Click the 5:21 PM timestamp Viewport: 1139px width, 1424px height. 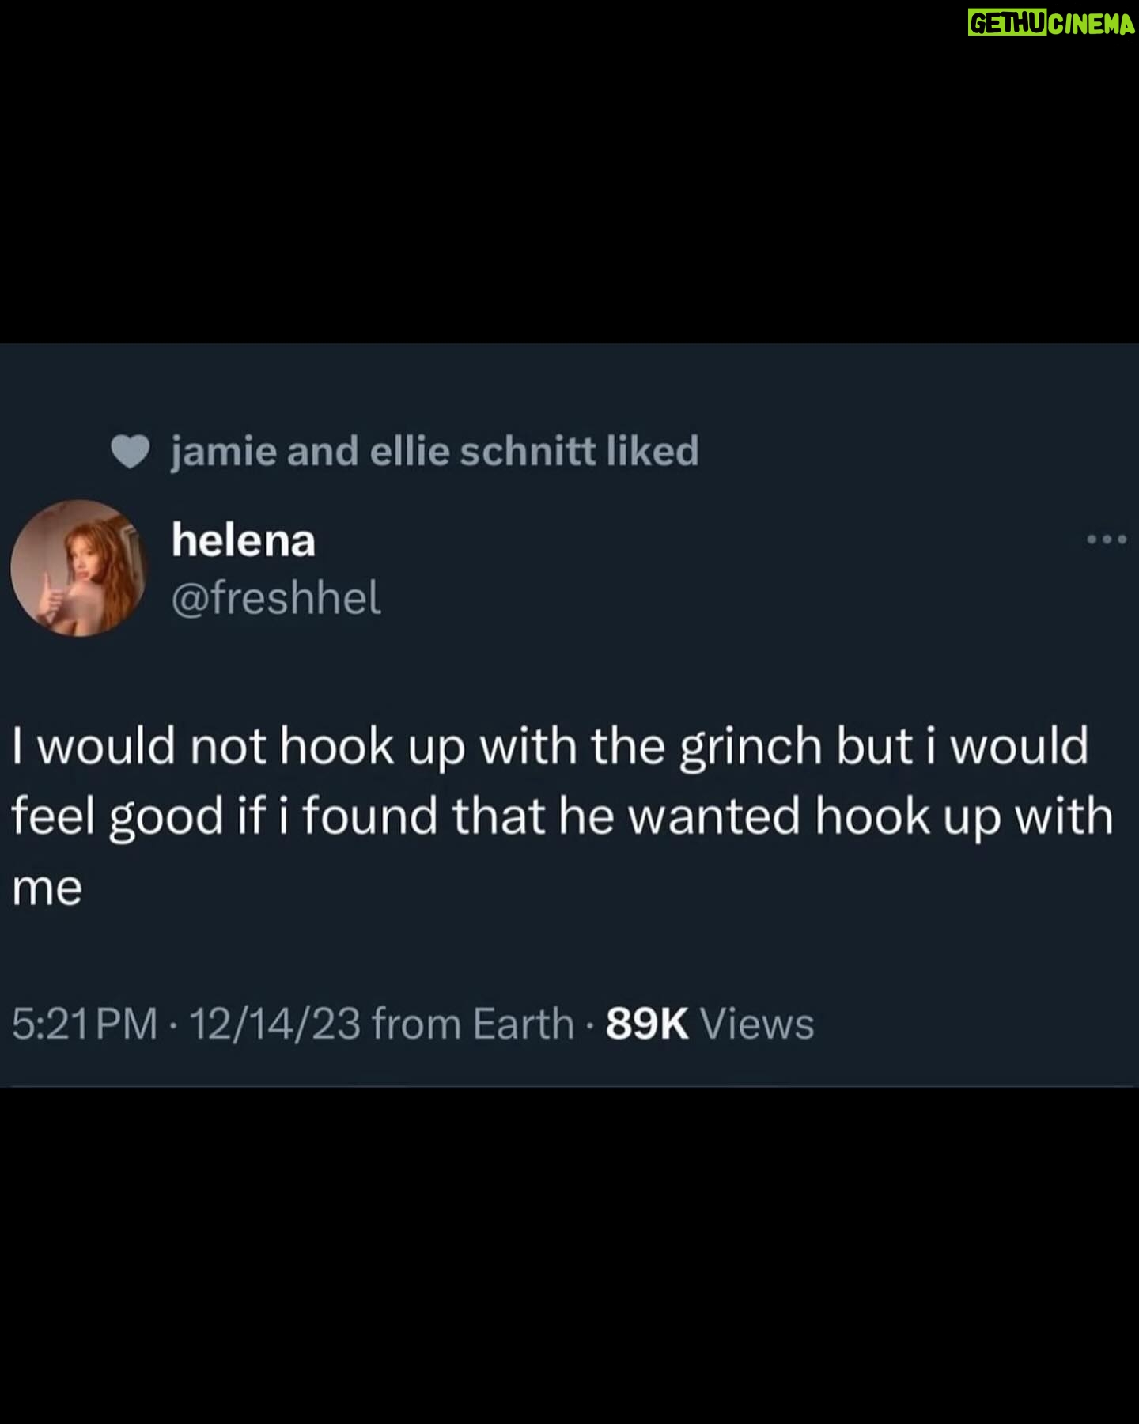(85, 1024)
